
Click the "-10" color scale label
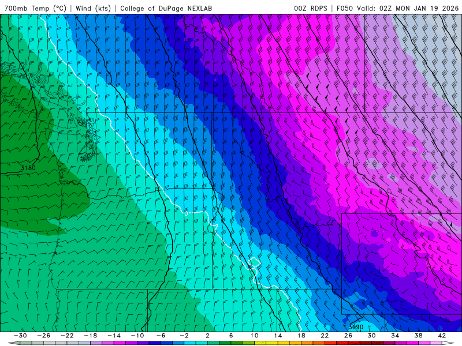[x=137, y=336]
